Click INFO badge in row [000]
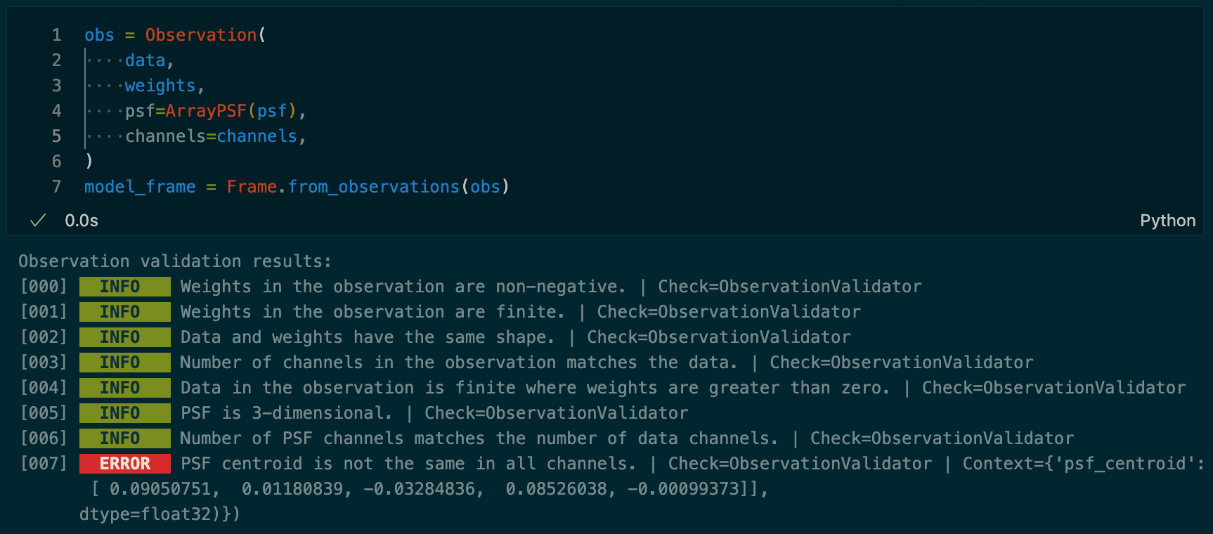 [125, 287]
